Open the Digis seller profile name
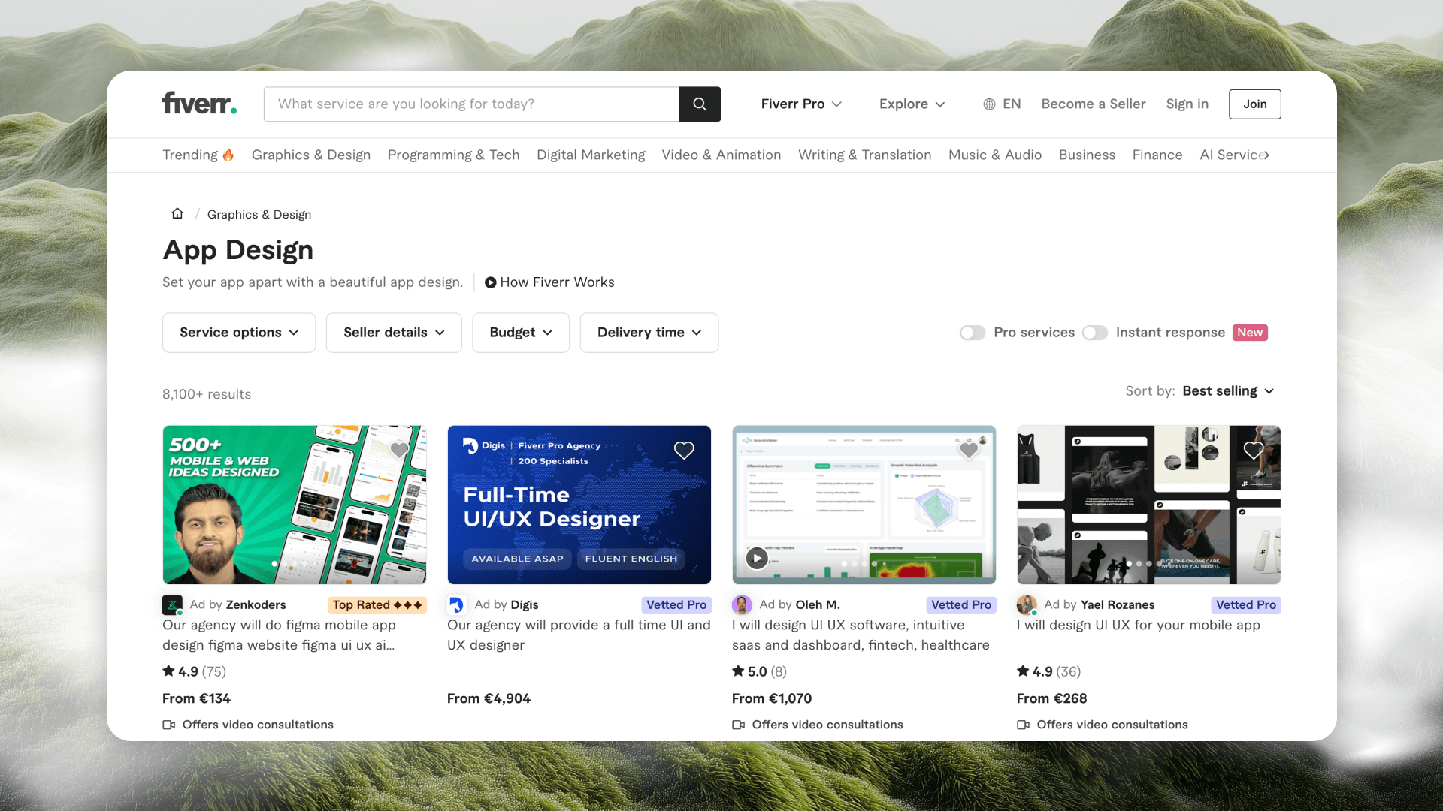Image resolution: width=1443 pixels, height=811 pixels. [525, 604]
